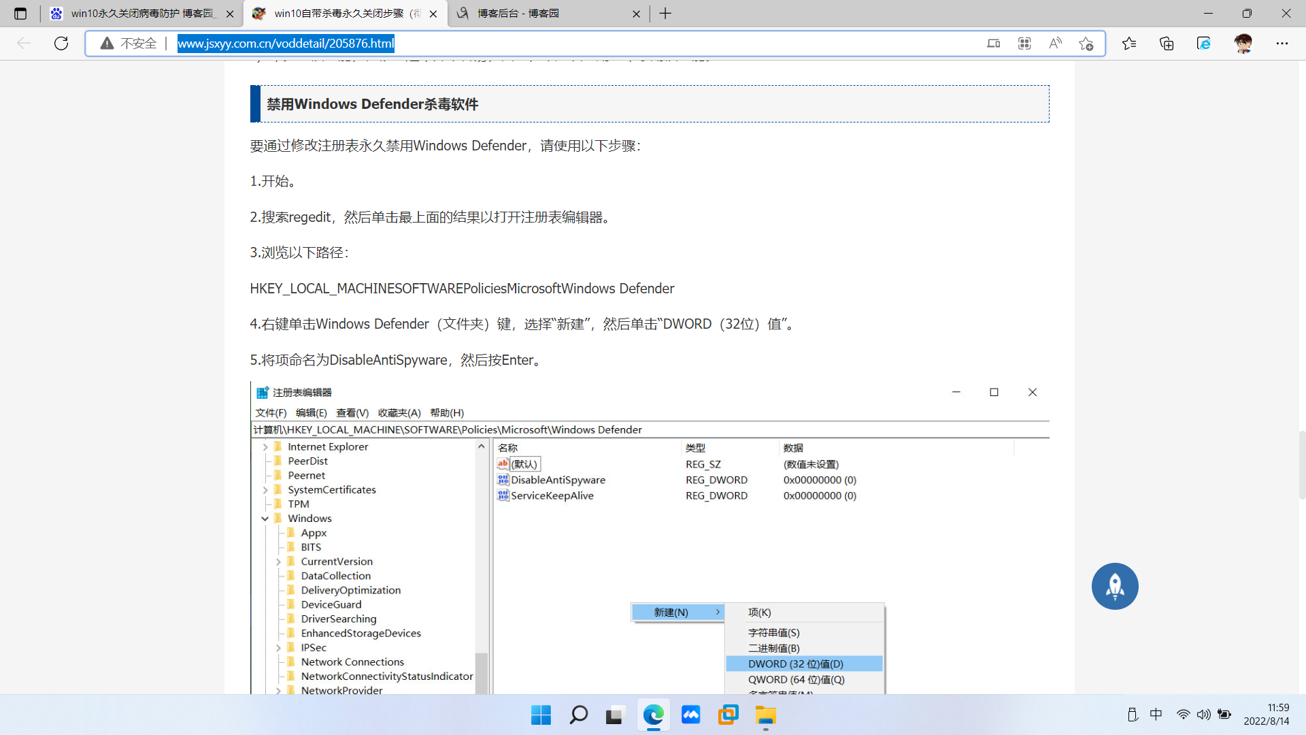Open Edge settings and more menu
Viewport: 1306px width, 735px height.
[x=1282, y=44]
